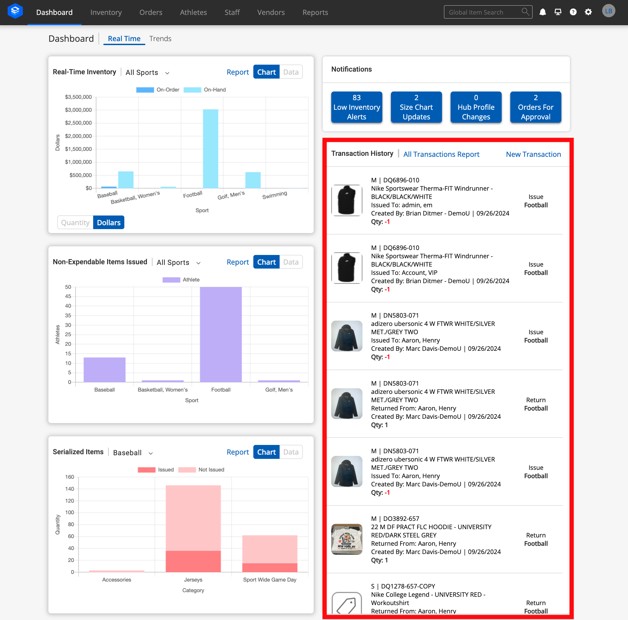This screenshot has height=620, width=628.
Task: Open the Inventory menu
Action: [106, 12]
